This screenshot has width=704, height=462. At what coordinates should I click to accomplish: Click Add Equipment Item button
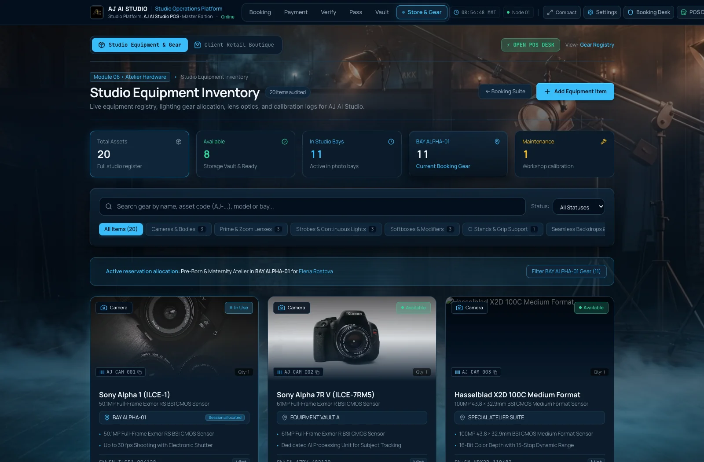(x=575, y=92)
